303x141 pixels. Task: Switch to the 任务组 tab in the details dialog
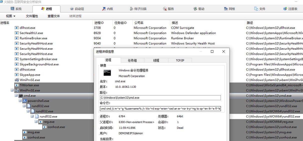[x=132, y=61]
